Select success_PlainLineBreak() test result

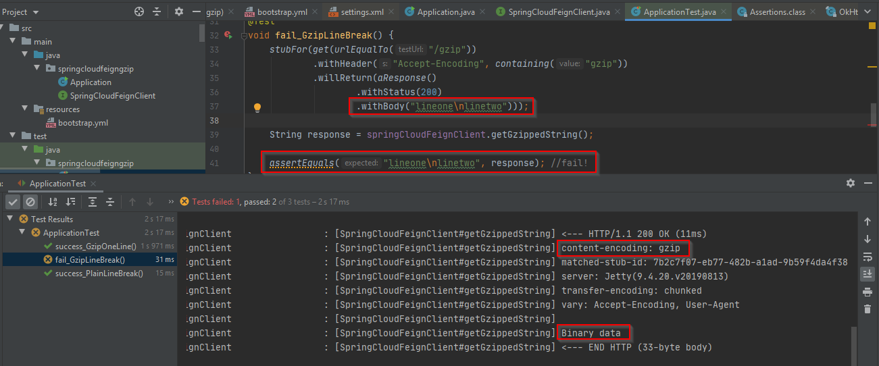point(99,273)
